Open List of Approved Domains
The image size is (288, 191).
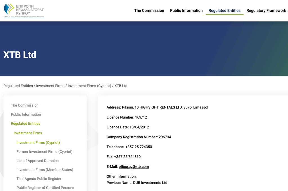pos(37,161)
